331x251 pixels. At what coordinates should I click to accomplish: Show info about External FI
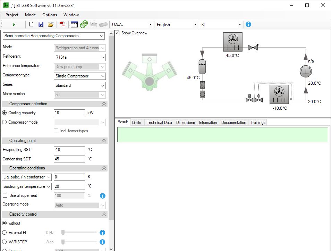point(102,233)
